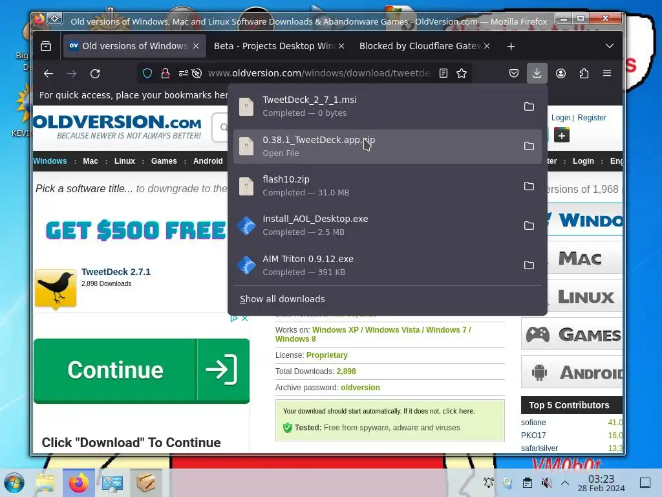Image resolution: width=662 pixels, height=497 pixels.
Task: Switch to the Blocked by Cloudflare Gateway tab
Action: click(420, 46)
